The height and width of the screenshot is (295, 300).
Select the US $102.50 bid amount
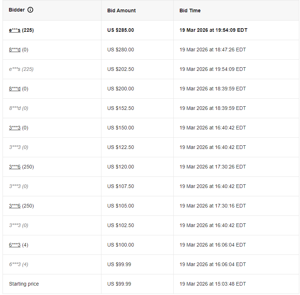pyautogui.click(x=121, y=226)
